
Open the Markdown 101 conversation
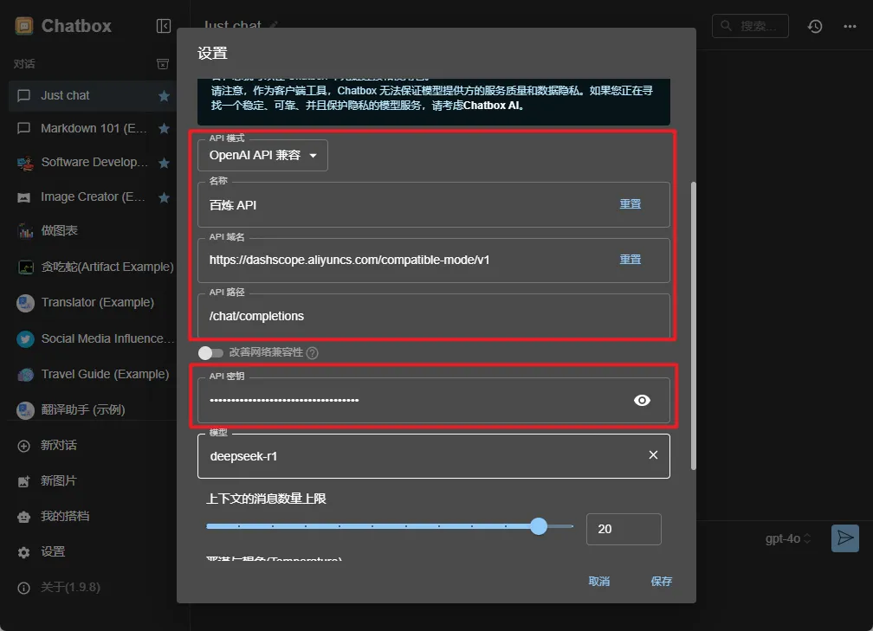pyautogui.click(x=93, y=128)
